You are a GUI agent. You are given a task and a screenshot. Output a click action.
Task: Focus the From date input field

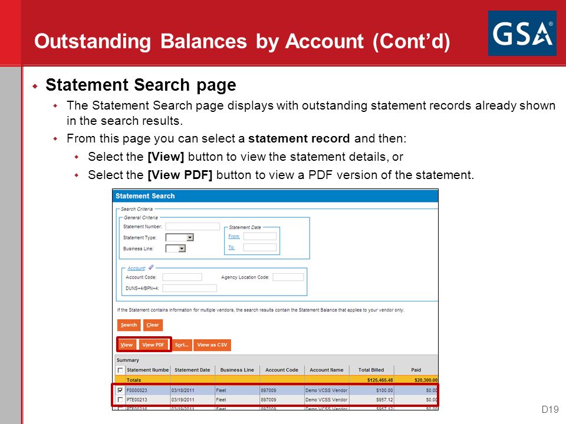click(260, 237)
